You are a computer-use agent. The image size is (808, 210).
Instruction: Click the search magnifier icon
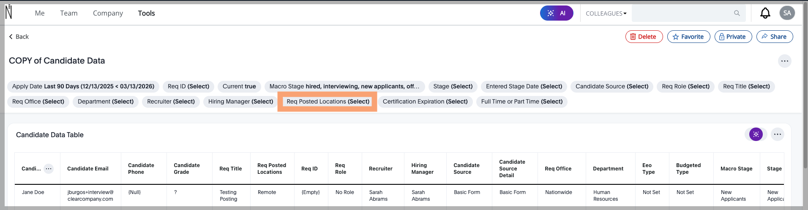(737, 13)
